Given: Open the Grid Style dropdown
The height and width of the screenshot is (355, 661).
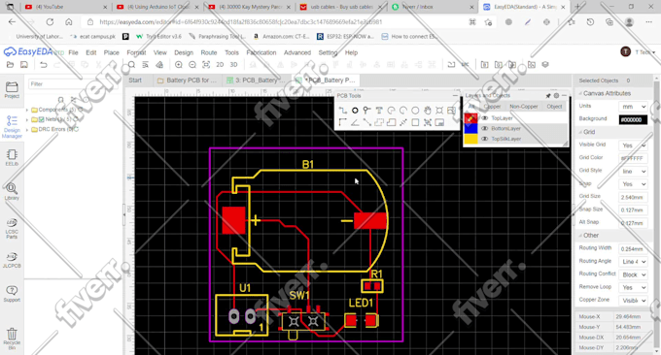Looking at the screenshot, I should point(633,171).
